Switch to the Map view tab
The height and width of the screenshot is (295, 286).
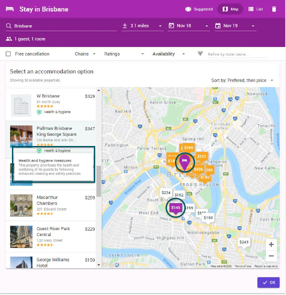(231, 9)
